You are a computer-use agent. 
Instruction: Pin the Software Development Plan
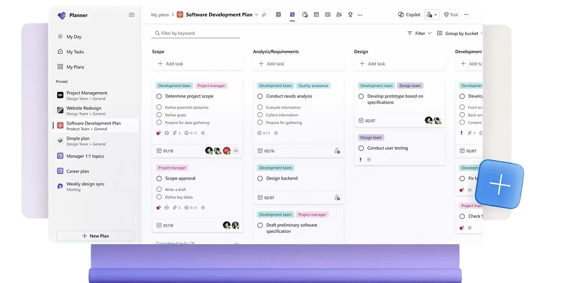[264, 15]
